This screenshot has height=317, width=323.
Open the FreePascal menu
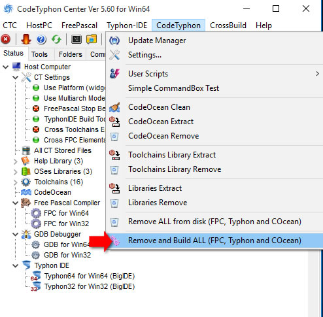pyautogui.click(x=79, y=25)
